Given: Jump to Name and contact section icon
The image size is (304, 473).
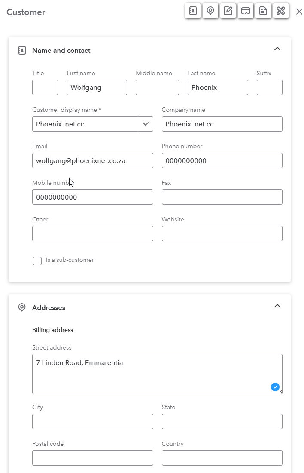Looking at the screenshot, I should tap(193, 11).
